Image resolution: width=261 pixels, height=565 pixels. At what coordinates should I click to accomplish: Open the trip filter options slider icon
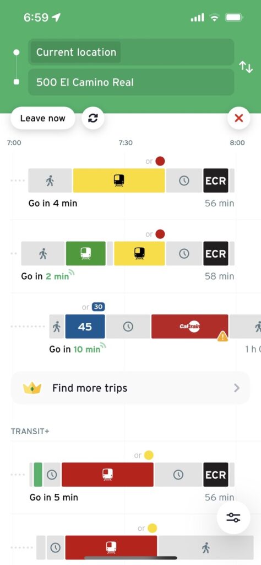(233, 518)
